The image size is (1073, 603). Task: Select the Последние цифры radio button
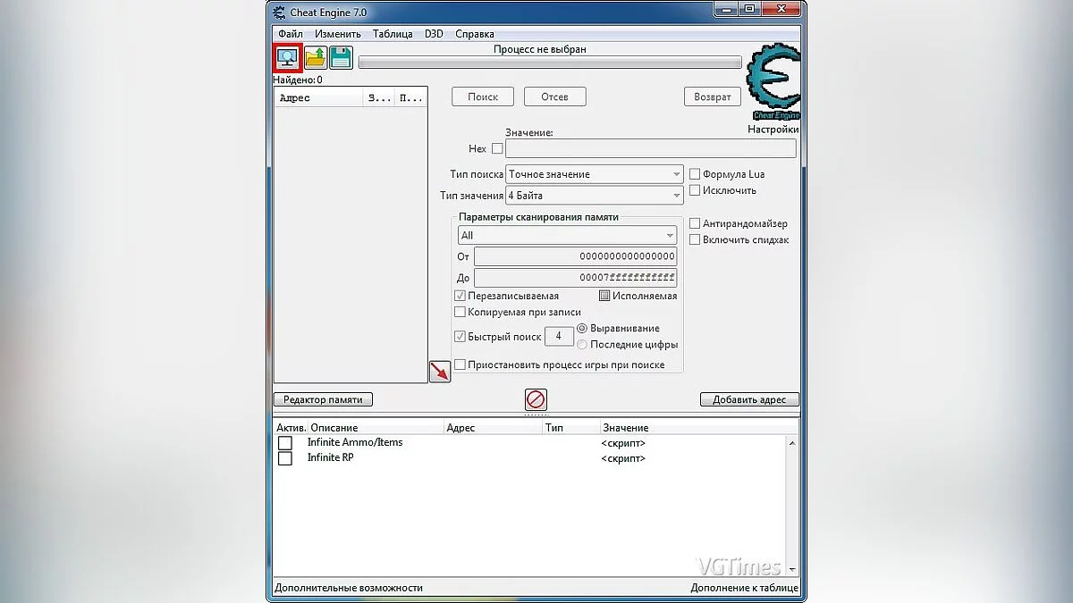[582, 344]
